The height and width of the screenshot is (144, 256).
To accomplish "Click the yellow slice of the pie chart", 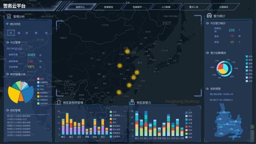I will [x=14, y=95].
